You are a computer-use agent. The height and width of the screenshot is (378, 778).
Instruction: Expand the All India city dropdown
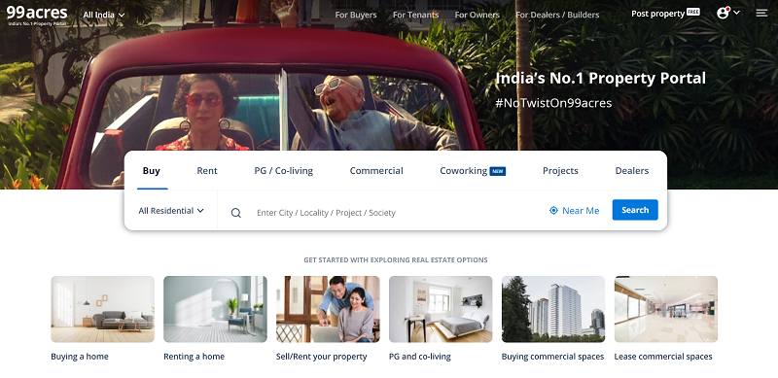pyautogui.click(x=104, y=15)
